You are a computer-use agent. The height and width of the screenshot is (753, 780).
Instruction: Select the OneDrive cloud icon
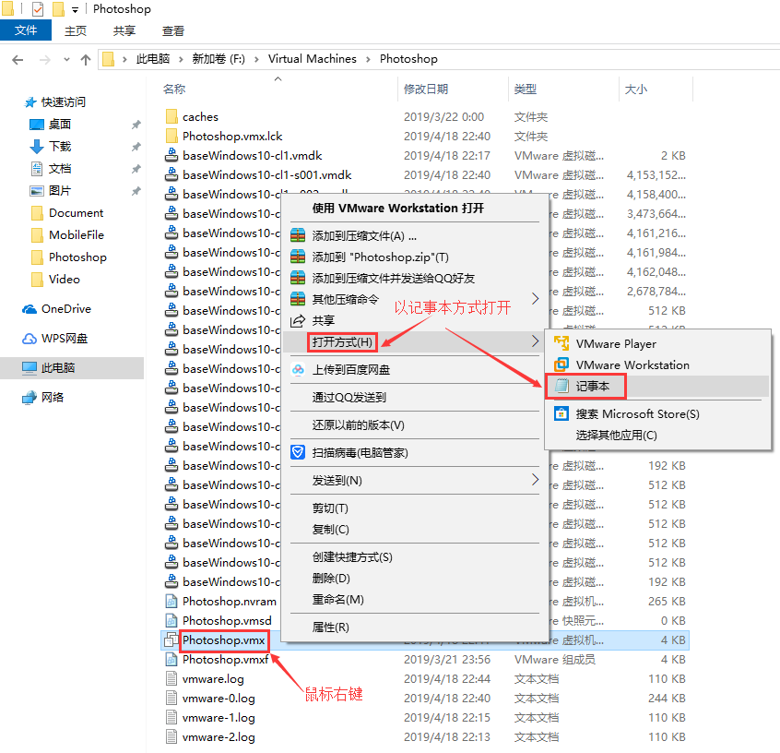30,309
